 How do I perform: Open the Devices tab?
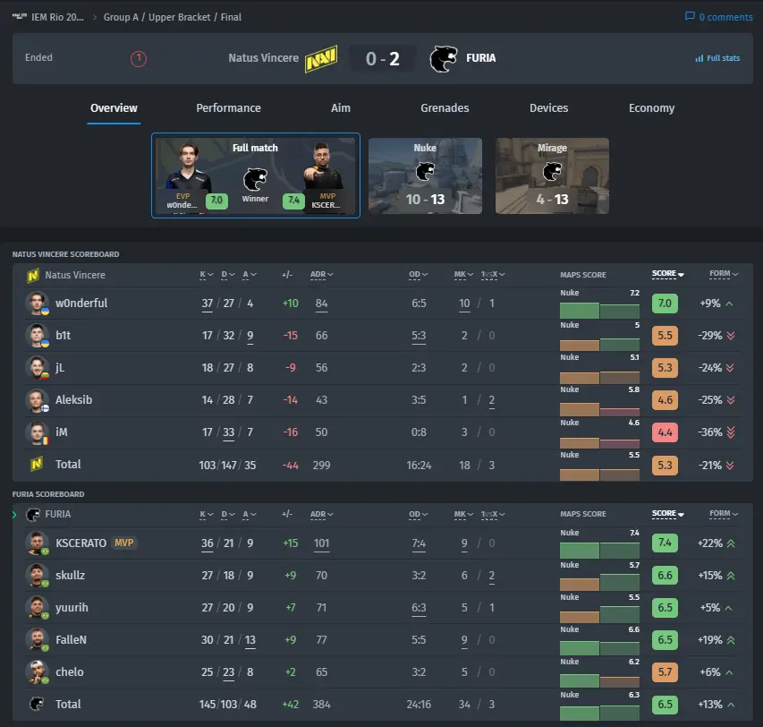pyautogui.click(x=549, y=108)
